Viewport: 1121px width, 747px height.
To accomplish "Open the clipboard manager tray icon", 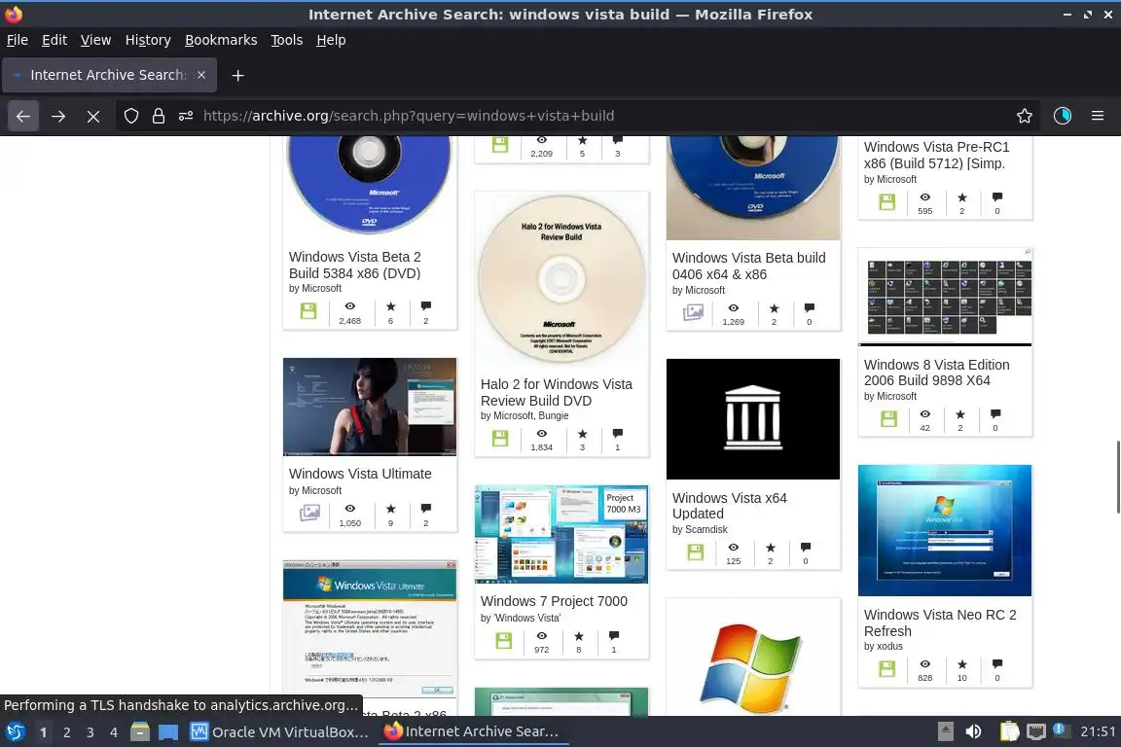I will [x=1009, y=731].
